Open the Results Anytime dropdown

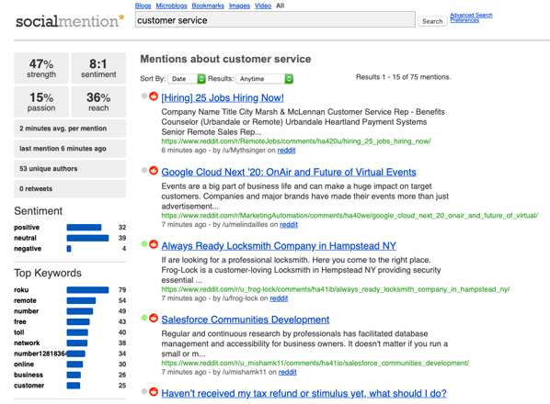click(265, 79)
